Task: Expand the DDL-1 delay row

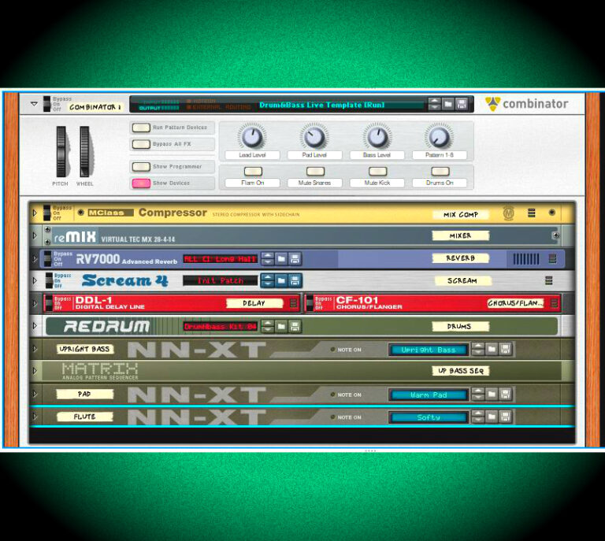Action: [35, 303]
